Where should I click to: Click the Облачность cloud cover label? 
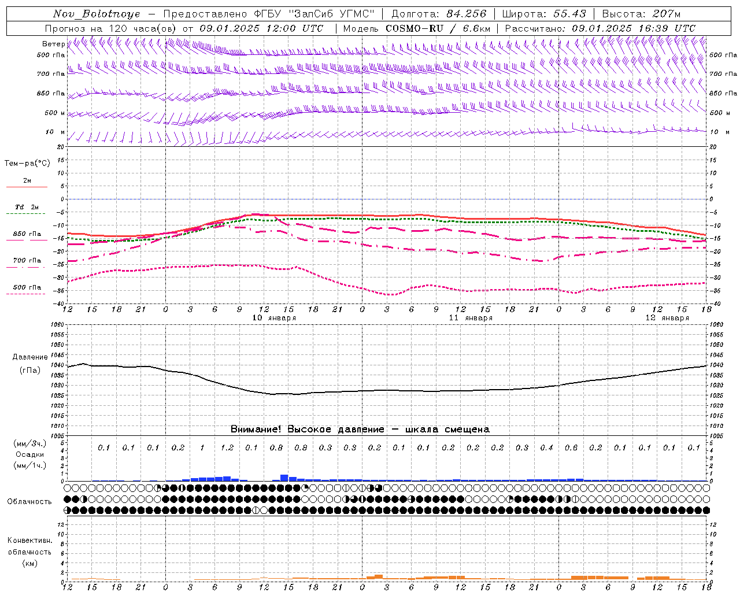pyautogui.click(x=29, y=501)
